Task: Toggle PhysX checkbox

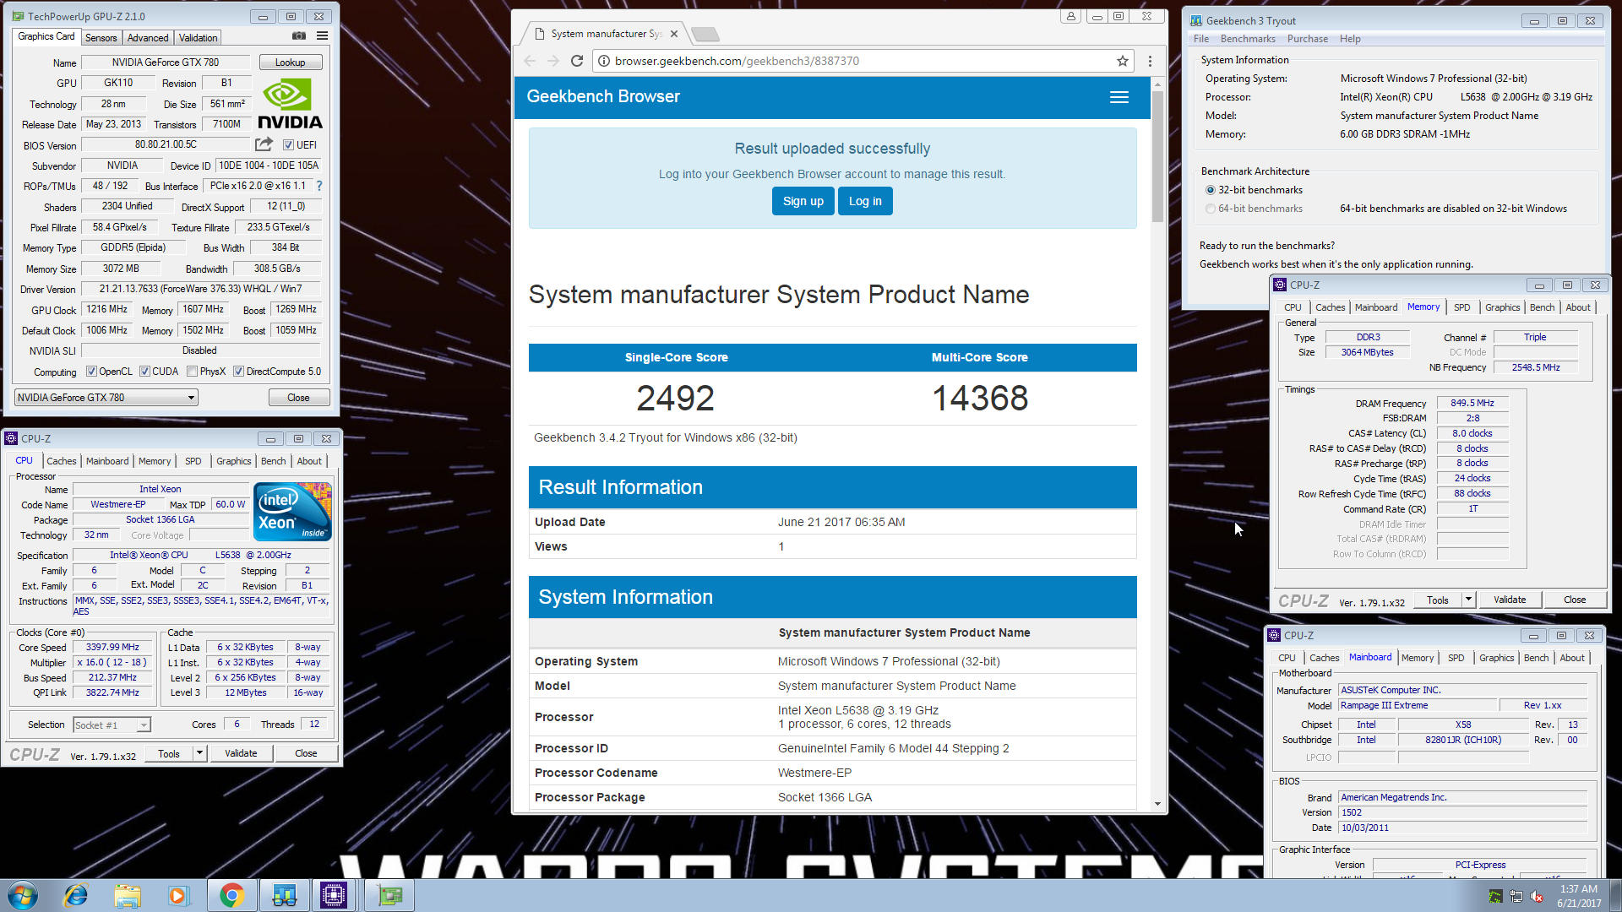Action: click(x=193, y=372)
